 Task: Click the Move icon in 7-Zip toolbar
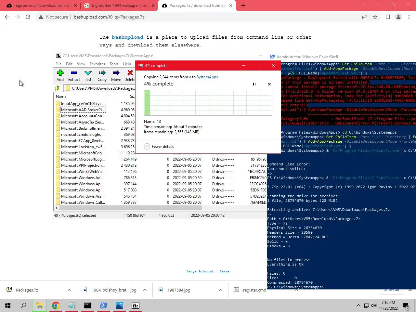click(x=116, y=75)
